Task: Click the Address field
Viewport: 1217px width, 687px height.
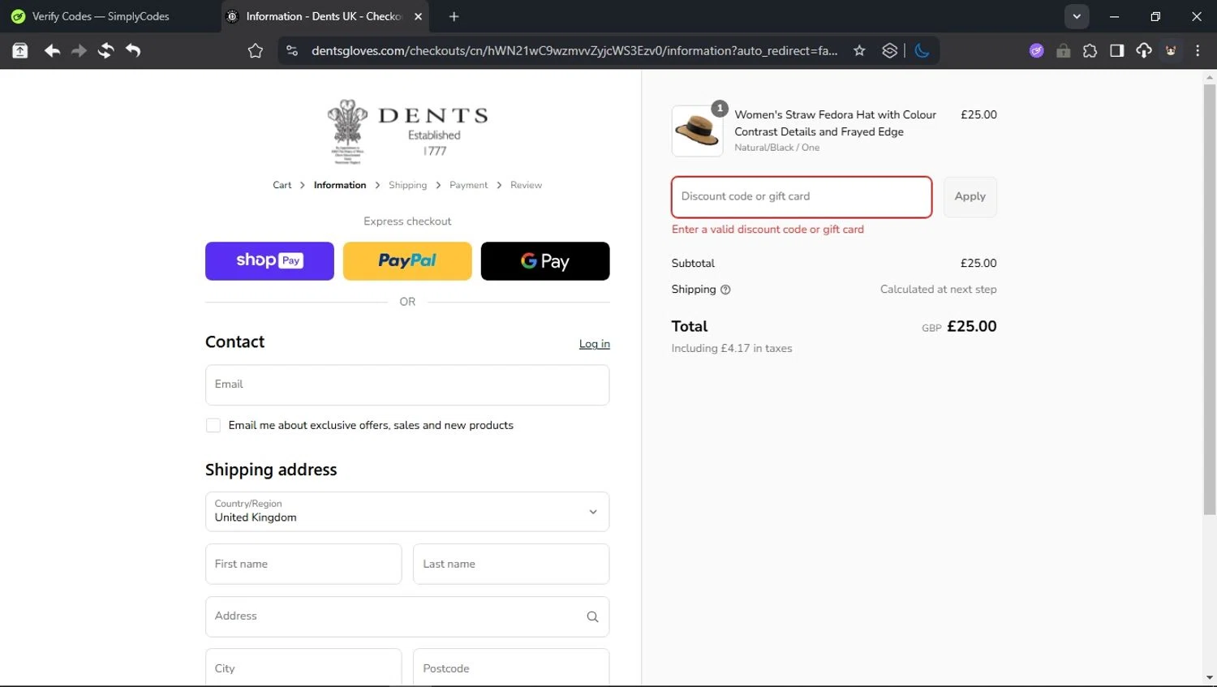Action: point(407,617)
